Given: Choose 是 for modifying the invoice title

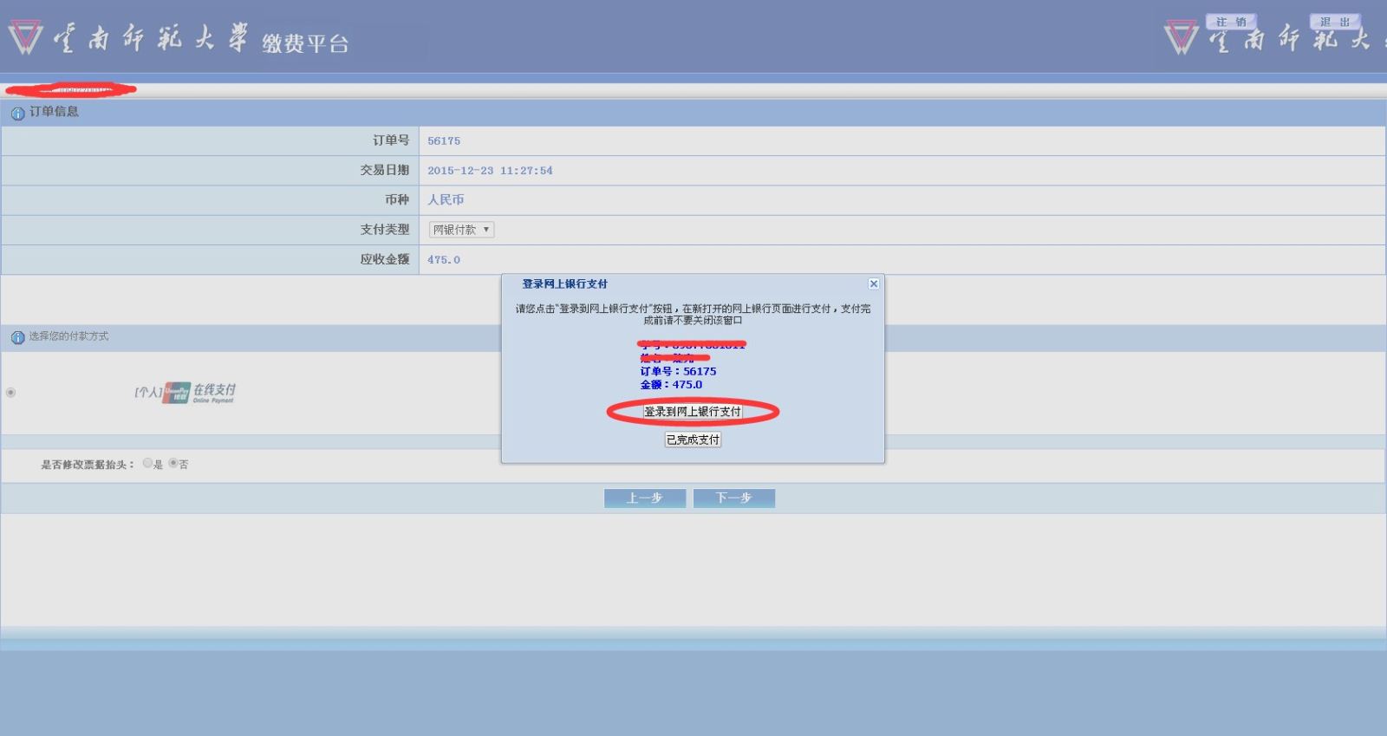Looking at the screenshot, I should pyautogui.click(x=147, y=464).
